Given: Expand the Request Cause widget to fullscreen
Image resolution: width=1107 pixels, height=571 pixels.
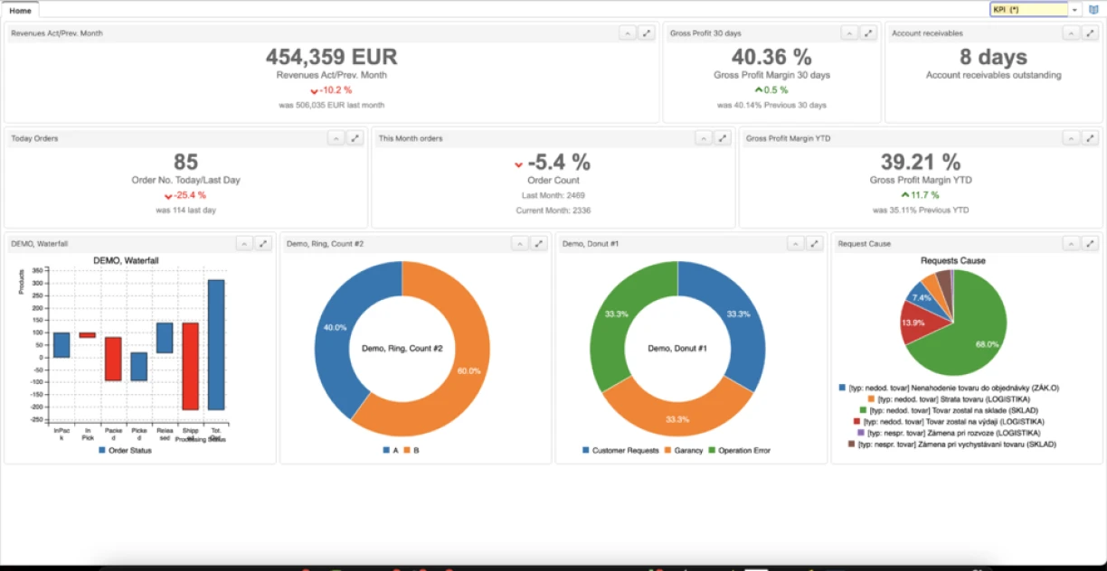Looking at the screenshot, I should [1090, 242].
